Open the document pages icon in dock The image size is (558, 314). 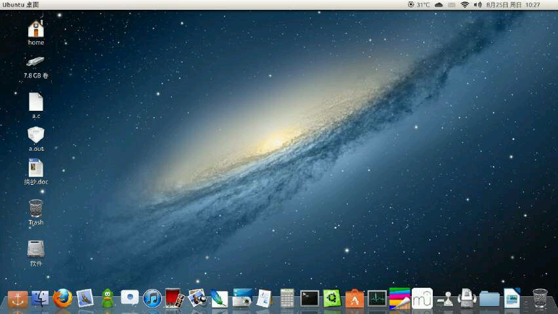264,299
